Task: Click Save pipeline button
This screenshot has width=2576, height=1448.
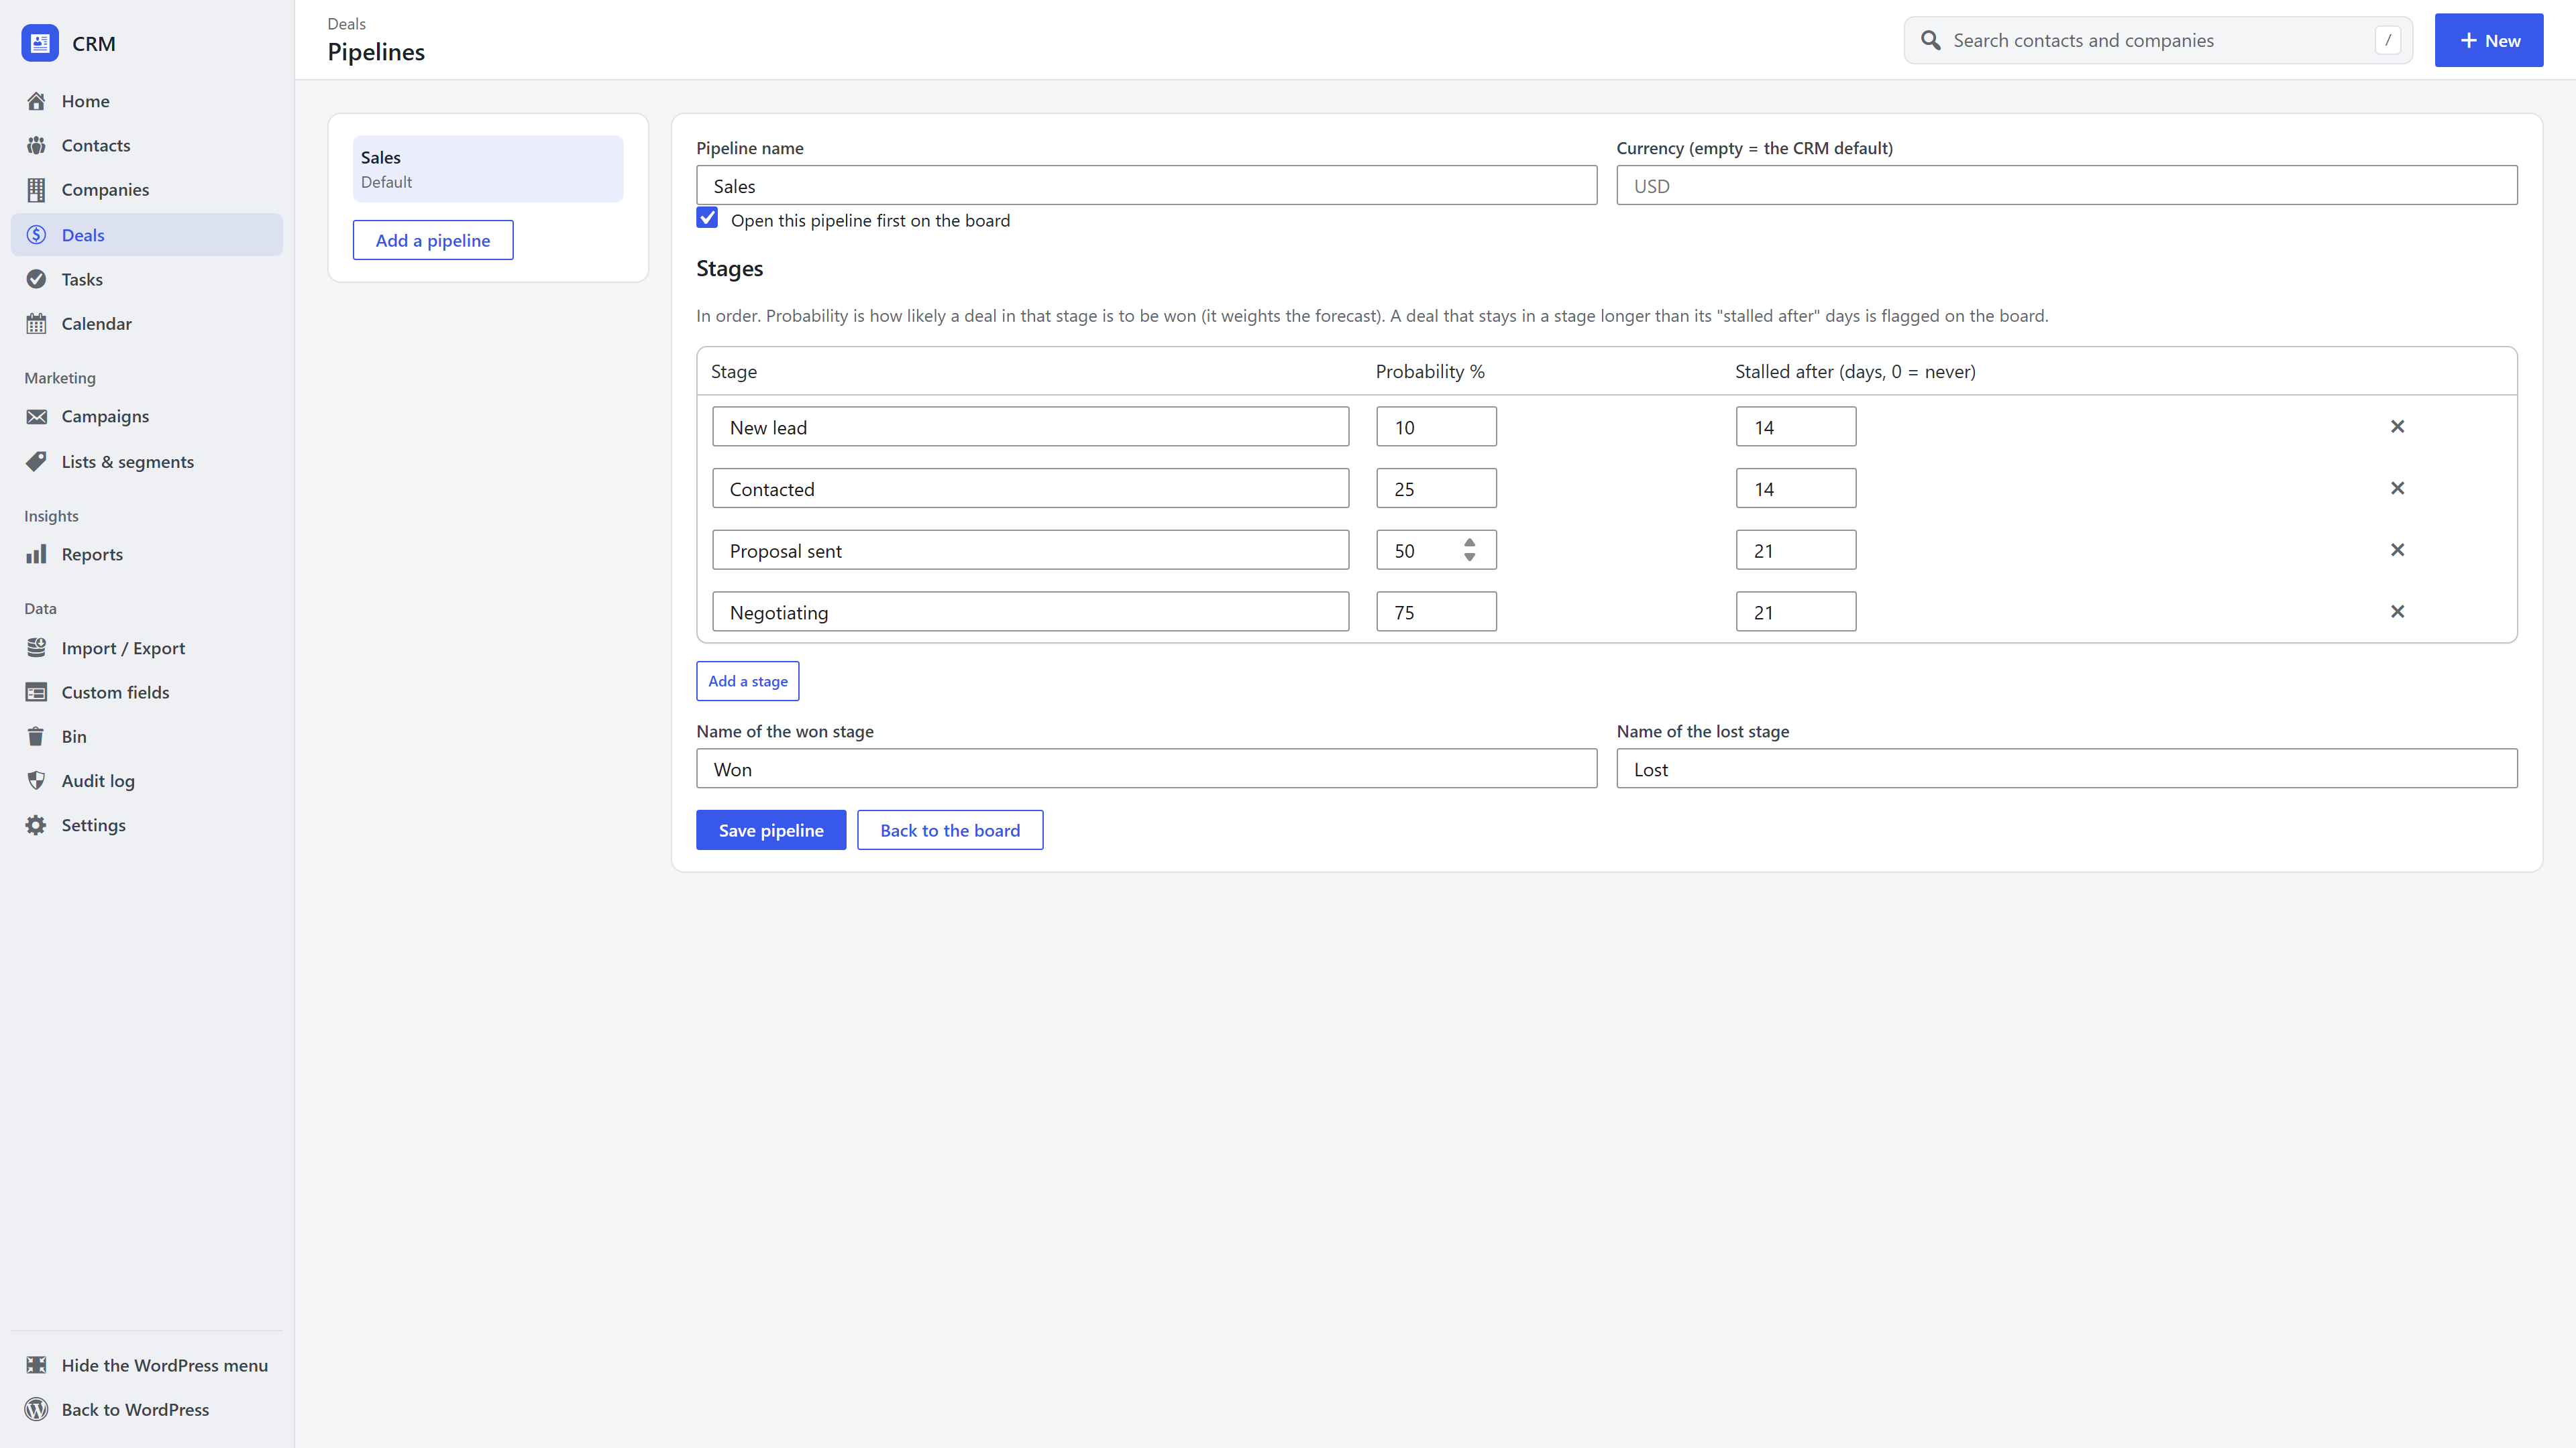Action: tap(771, 831)
